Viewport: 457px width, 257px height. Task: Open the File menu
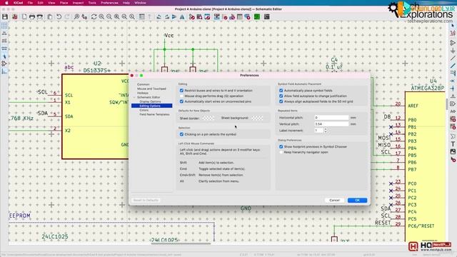tap(30, 3)
